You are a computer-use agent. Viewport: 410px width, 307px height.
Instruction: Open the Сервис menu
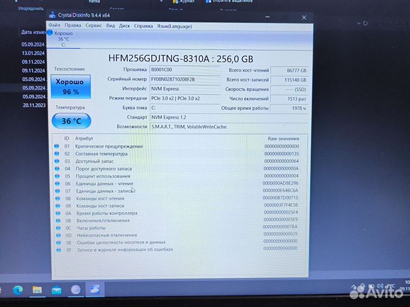[x=93, y=26]
